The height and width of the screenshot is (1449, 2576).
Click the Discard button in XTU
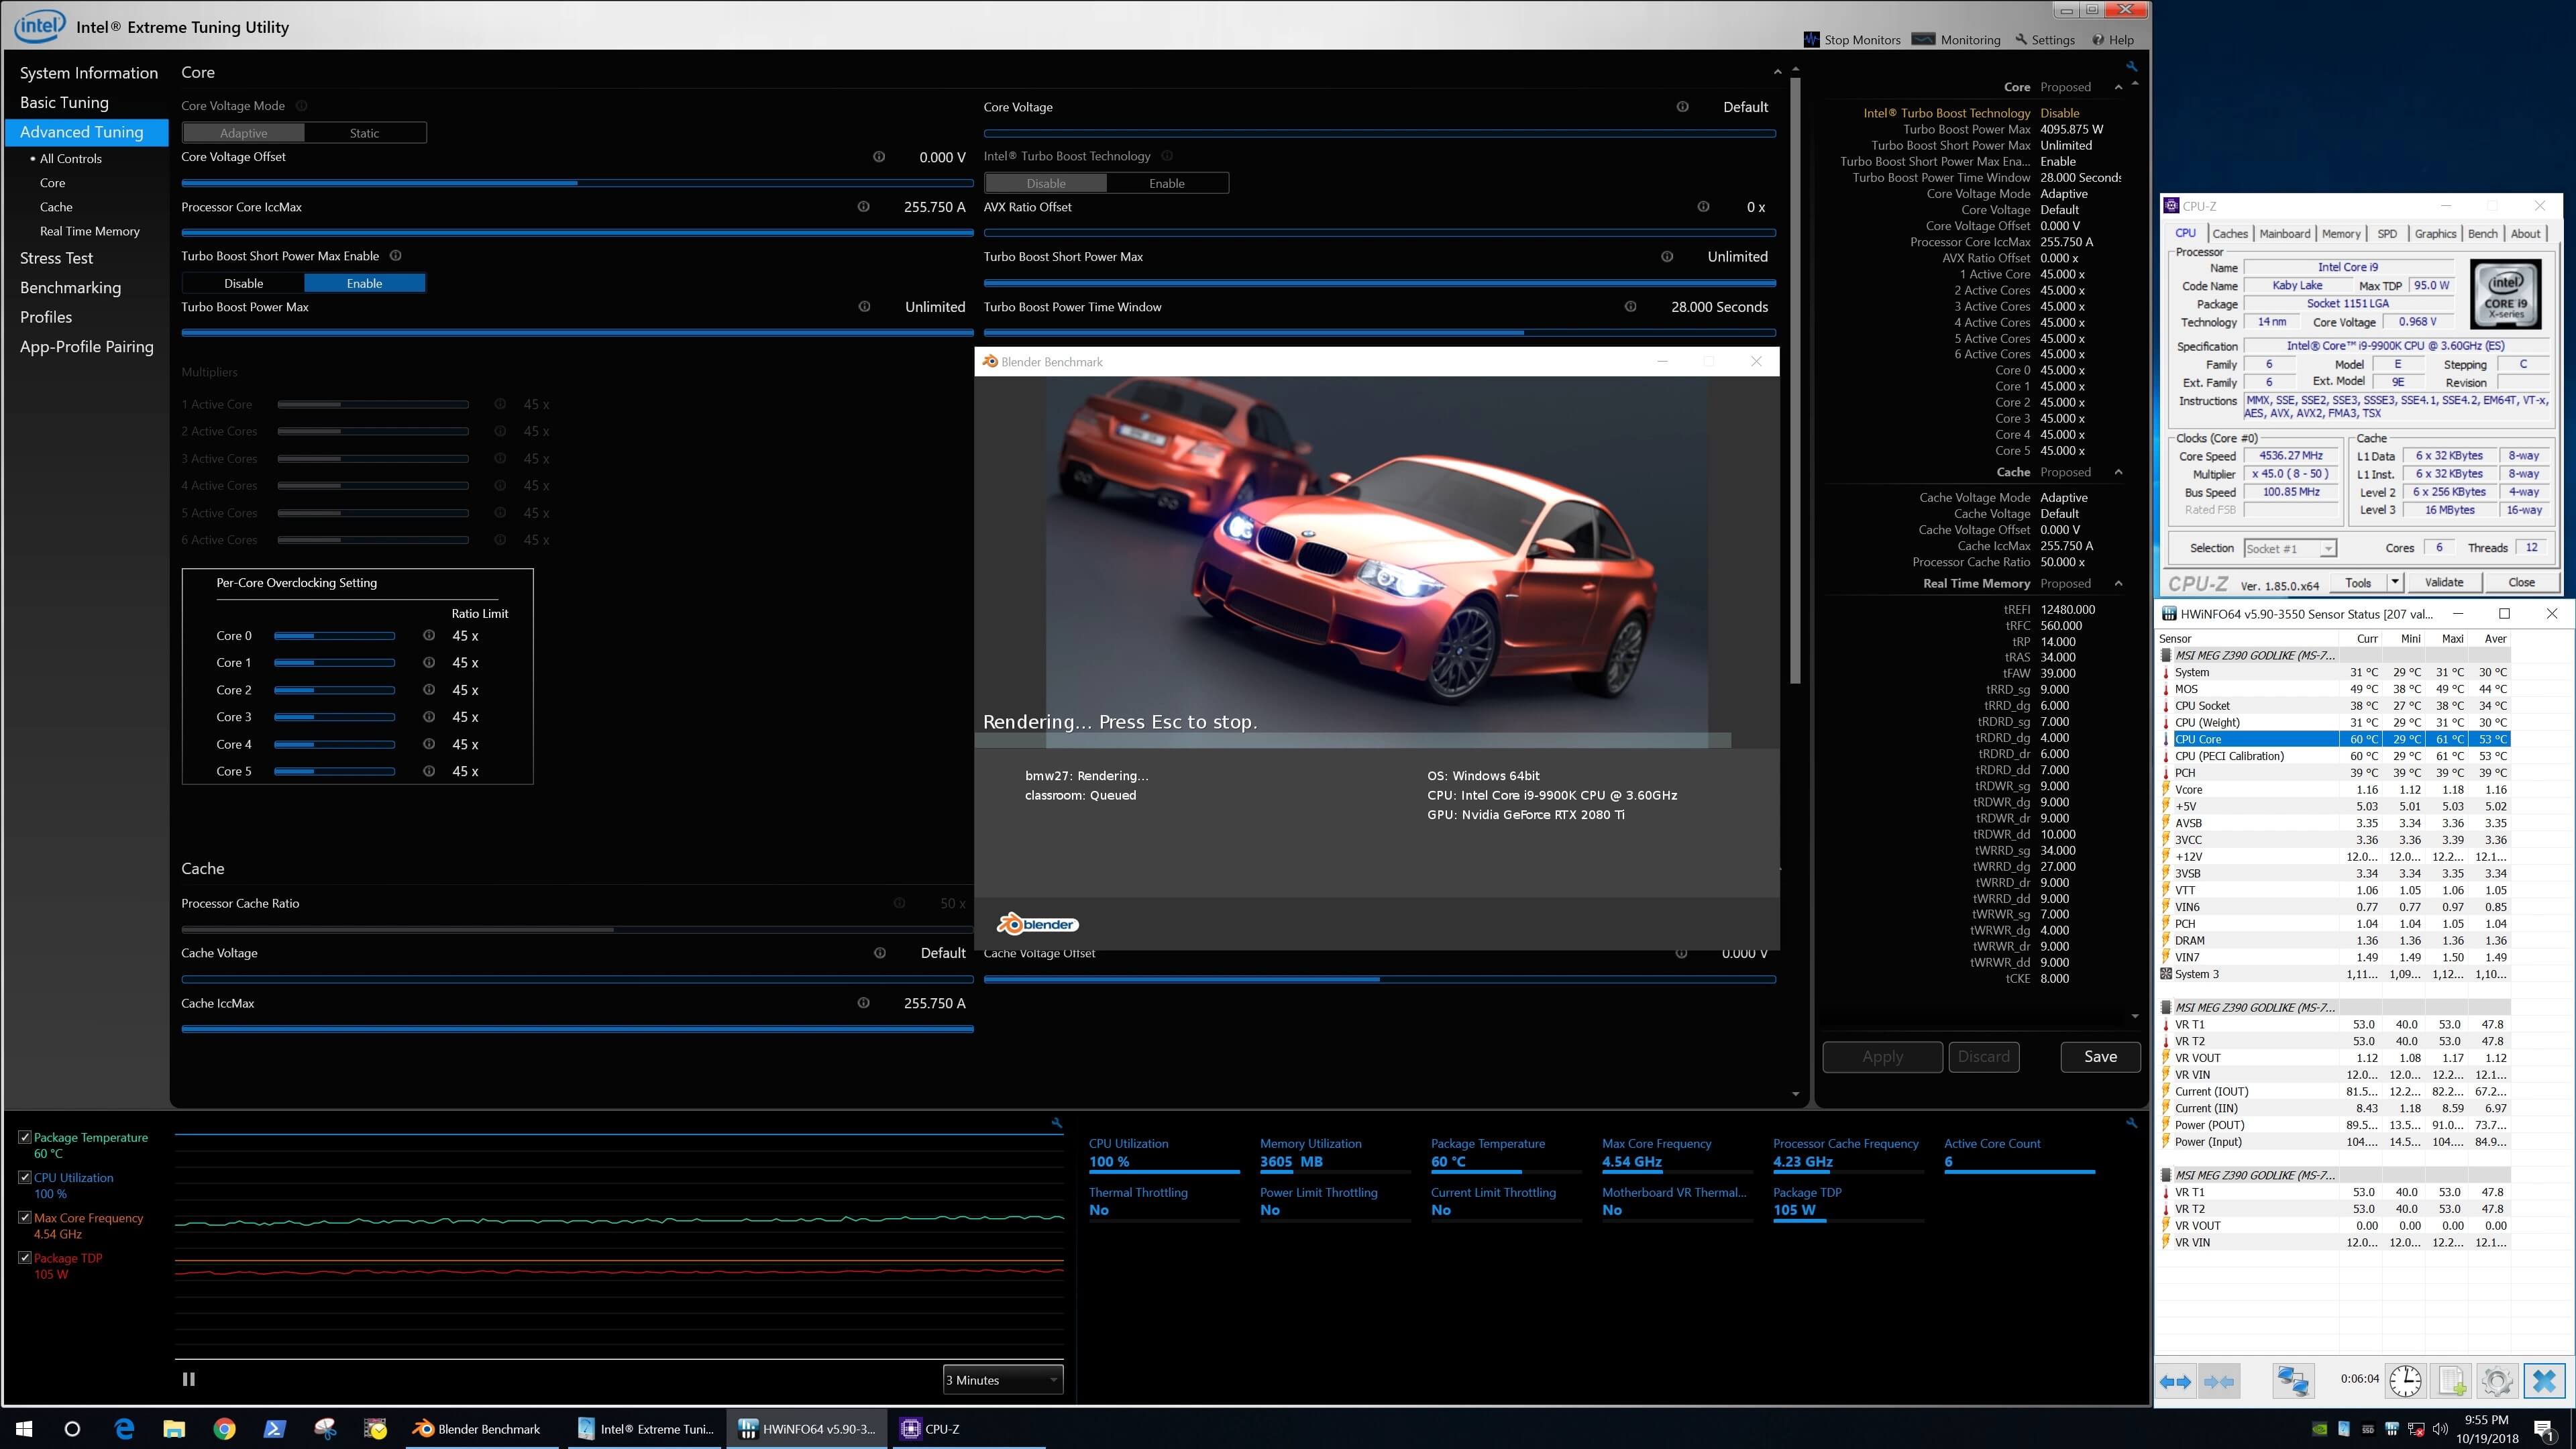pos(1984,1057)
